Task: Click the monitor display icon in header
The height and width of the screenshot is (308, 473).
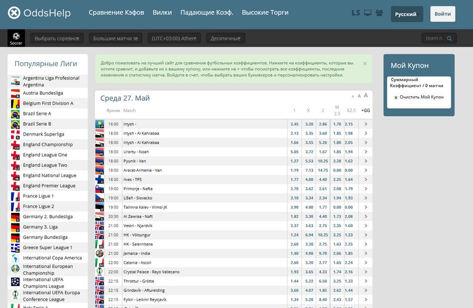Action: (x=367, y=13)
